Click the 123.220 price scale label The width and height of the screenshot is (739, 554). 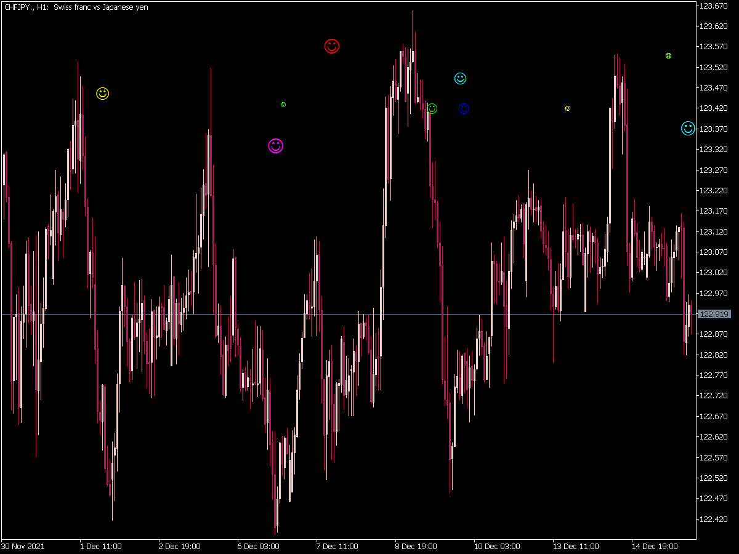[714, 191]
